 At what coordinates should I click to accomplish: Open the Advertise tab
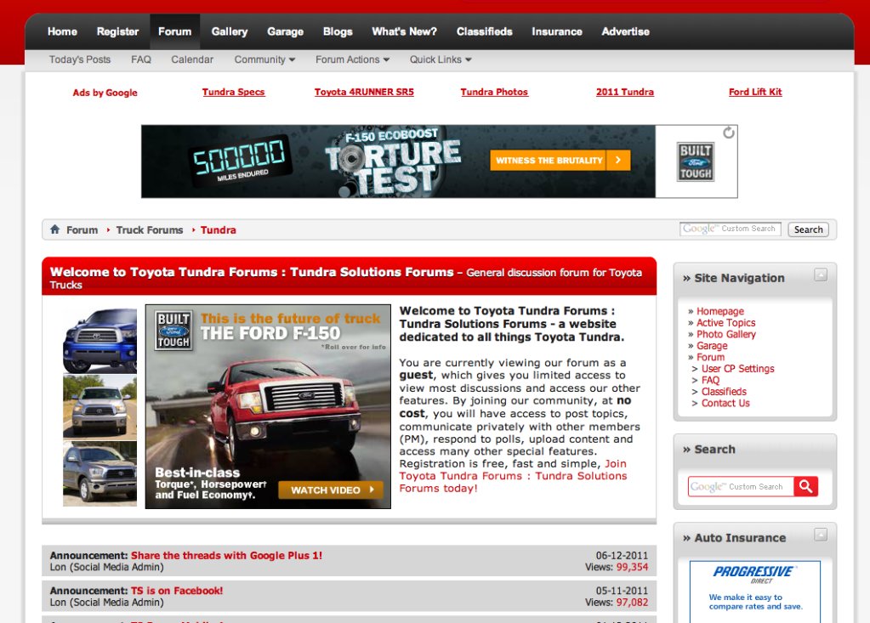click(x=625, y=31)
